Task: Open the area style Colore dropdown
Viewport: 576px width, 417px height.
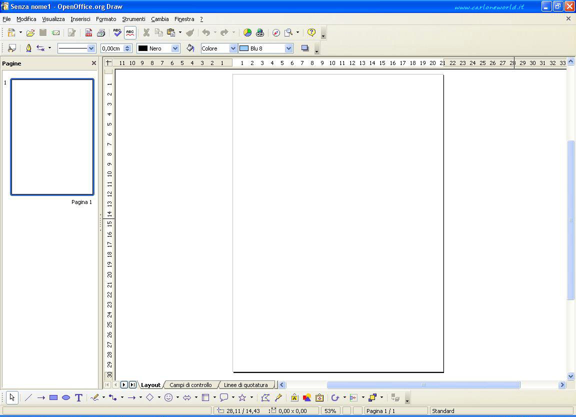Action: pyautogui.click(x=233, y=48)
